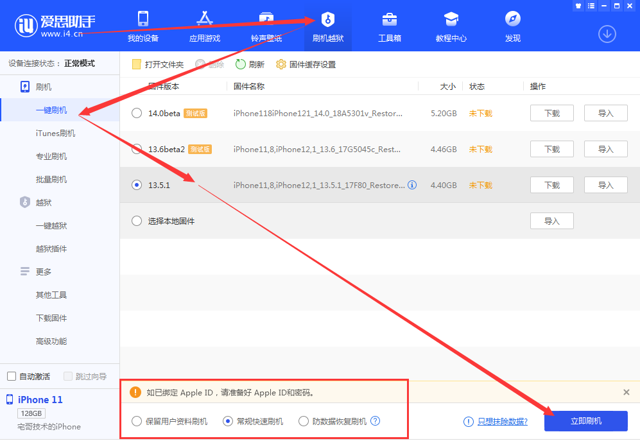This screenshot has width=640, height=441.
Task: Open the 工具箱 toolbox icon
Action: pos(390,19)
